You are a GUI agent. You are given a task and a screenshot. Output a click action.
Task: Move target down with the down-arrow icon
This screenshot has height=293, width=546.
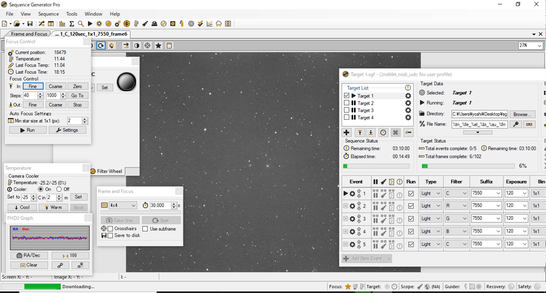click(x=371, y=132)
